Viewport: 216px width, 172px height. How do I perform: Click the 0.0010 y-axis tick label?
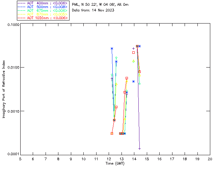tap(13, 111)
